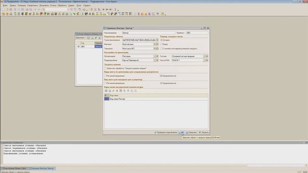Open the Справка menu
This screenshot has width=308, height=173.
point(87,5)
